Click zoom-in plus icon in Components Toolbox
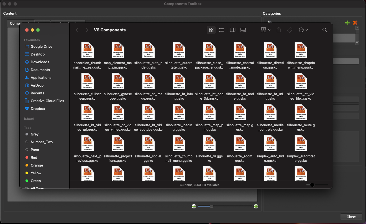Viewport: 366px width, 224px height. (x=256, y=206)
